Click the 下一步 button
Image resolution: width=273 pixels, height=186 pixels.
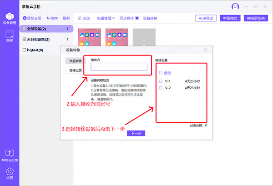pos(136,133)
